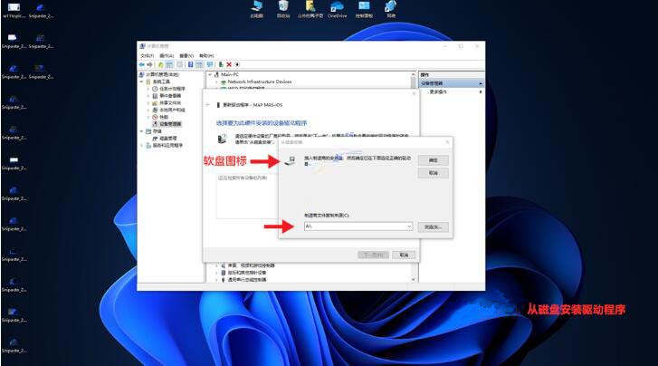Open the 操作(A) menu

point(167,55)
